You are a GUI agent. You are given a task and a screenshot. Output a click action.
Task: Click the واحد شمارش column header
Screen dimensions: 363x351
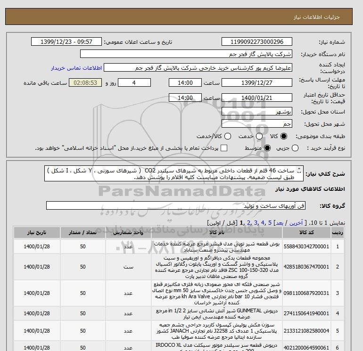coord(128,233)
